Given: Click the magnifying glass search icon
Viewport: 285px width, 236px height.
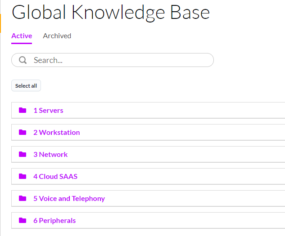Looking at the screenshot, I should pos(23,60).
